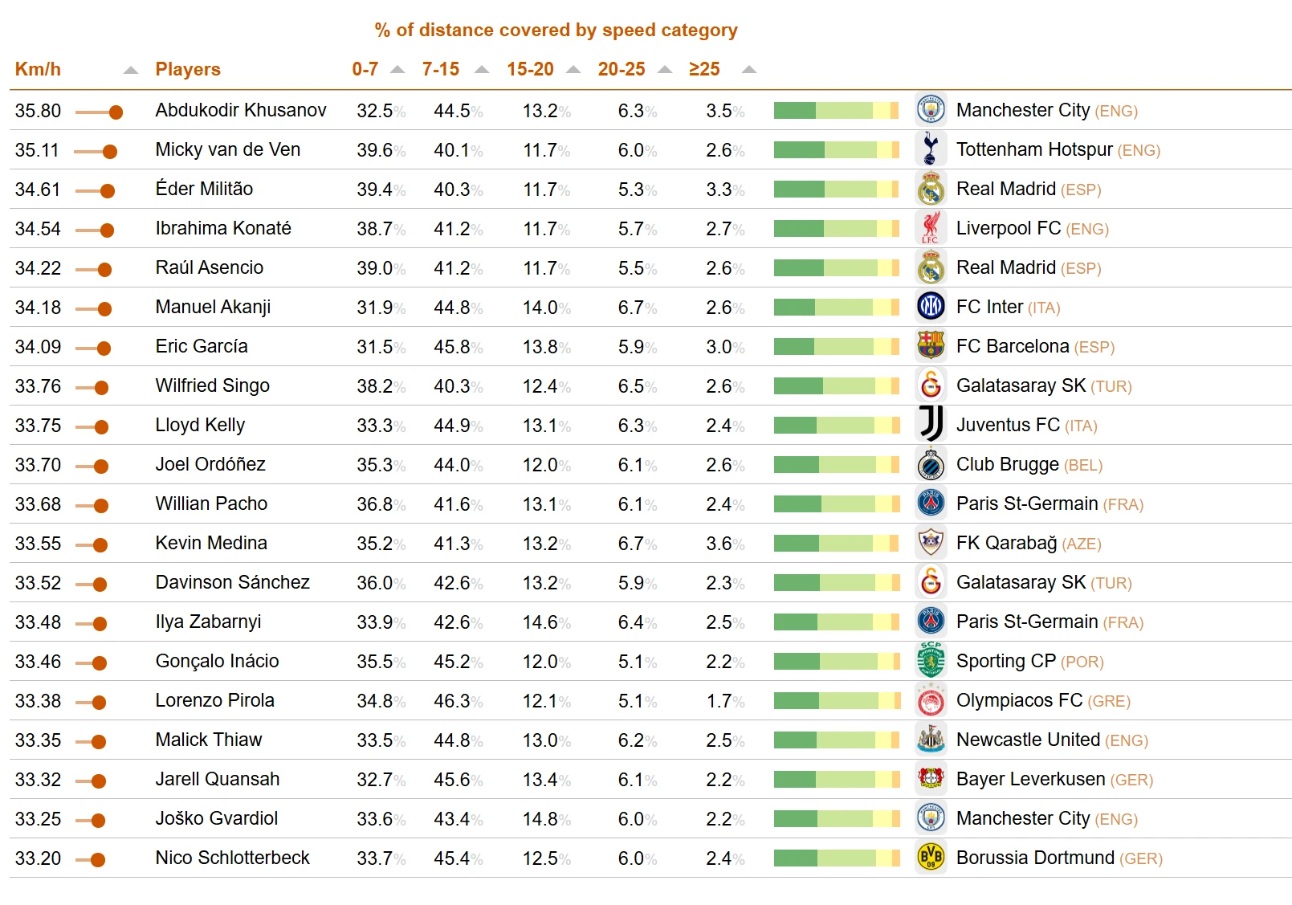Open the Real Madrid link beside Éder Militão
1292x905 pixels.
click(1005, 189)
